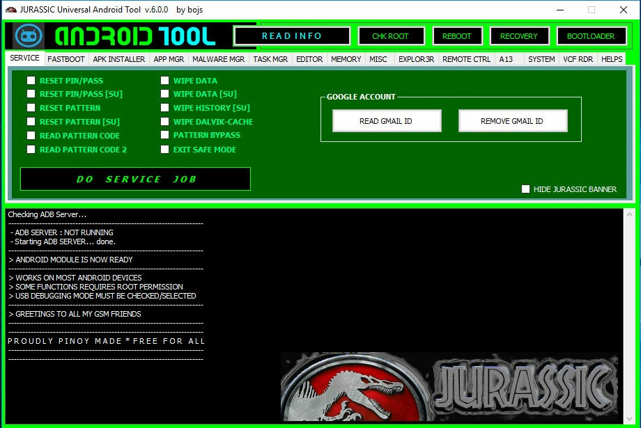The width and height of the screenshot is (641, 428).
Task: Enable the RESET PIN/PASS checkbox
Action: [x=31, y=81]
